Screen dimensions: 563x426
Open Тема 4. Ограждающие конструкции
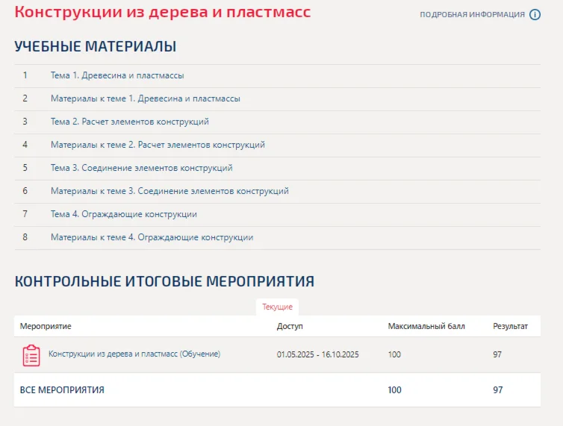pos(123,214)
